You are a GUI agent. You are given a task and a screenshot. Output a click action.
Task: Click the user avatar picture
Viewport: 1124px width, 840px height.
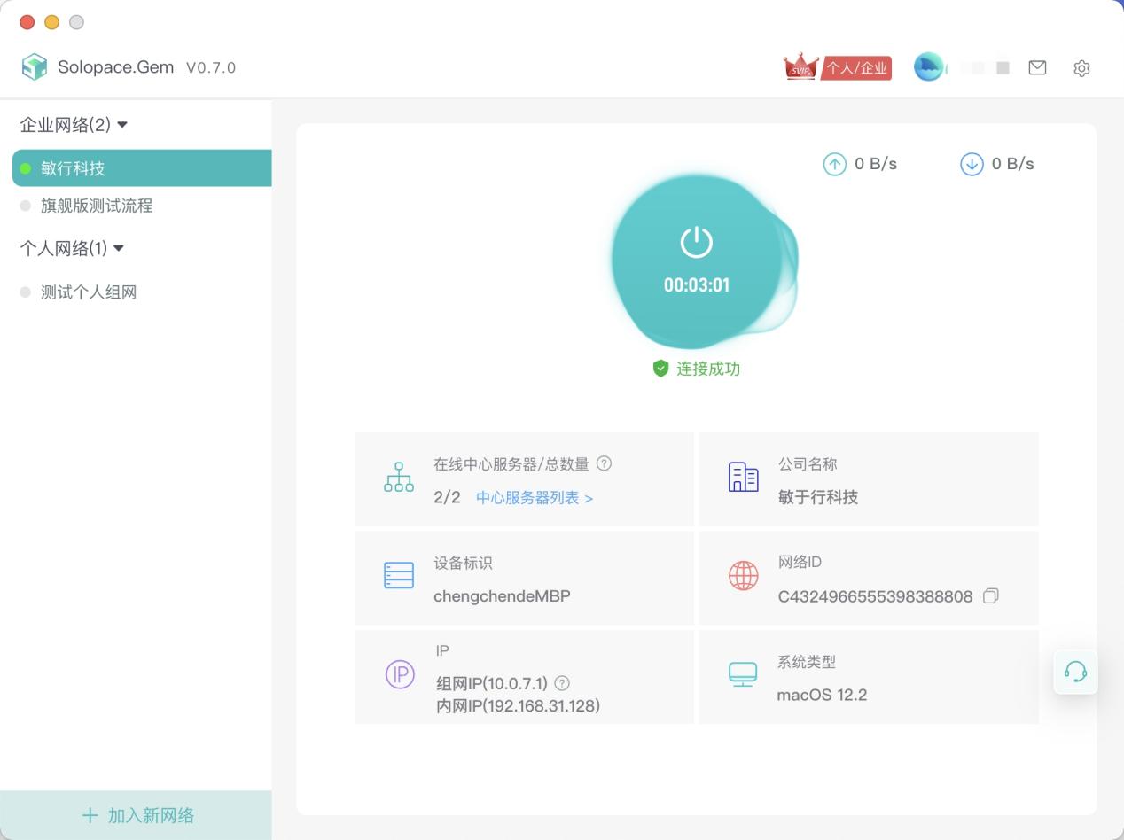click(x=928, y=66)
